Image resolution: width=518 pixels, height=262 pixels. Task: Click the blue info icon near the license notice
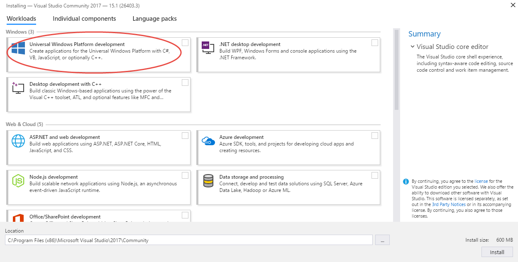[406, 181]
